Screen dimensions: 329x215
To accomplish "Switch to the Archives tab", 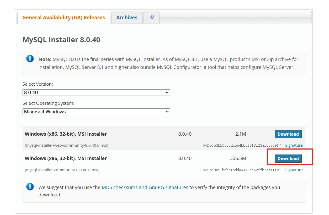I will (127, 18).
